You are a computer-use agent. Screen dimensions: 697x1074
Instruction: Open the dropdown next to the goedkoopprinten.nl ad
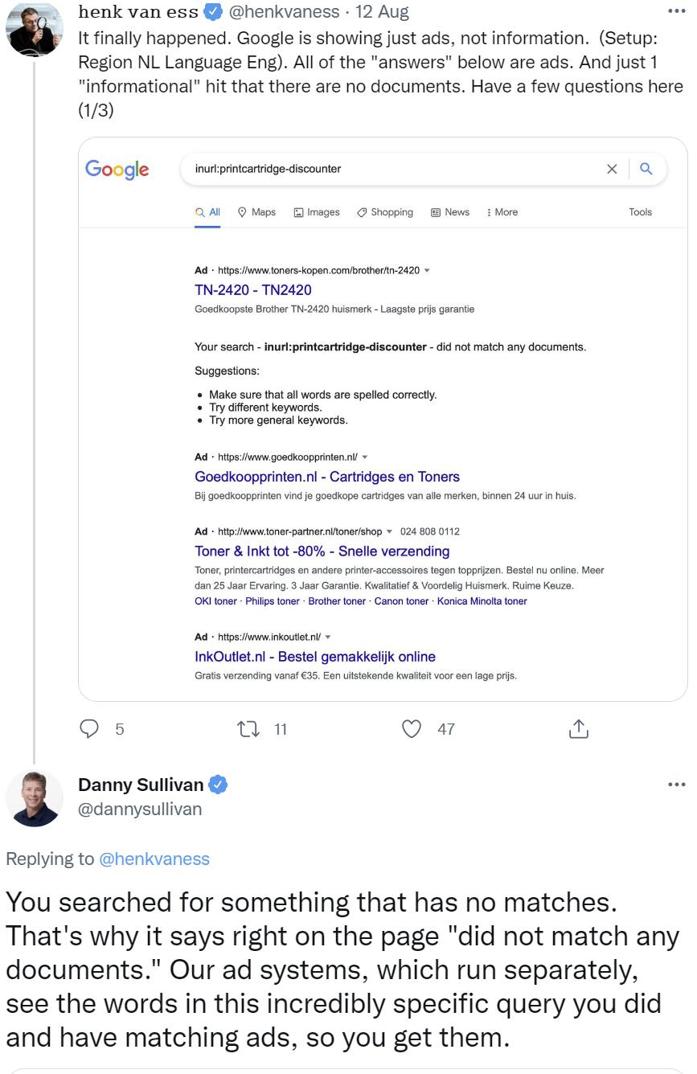pos(364,457)
